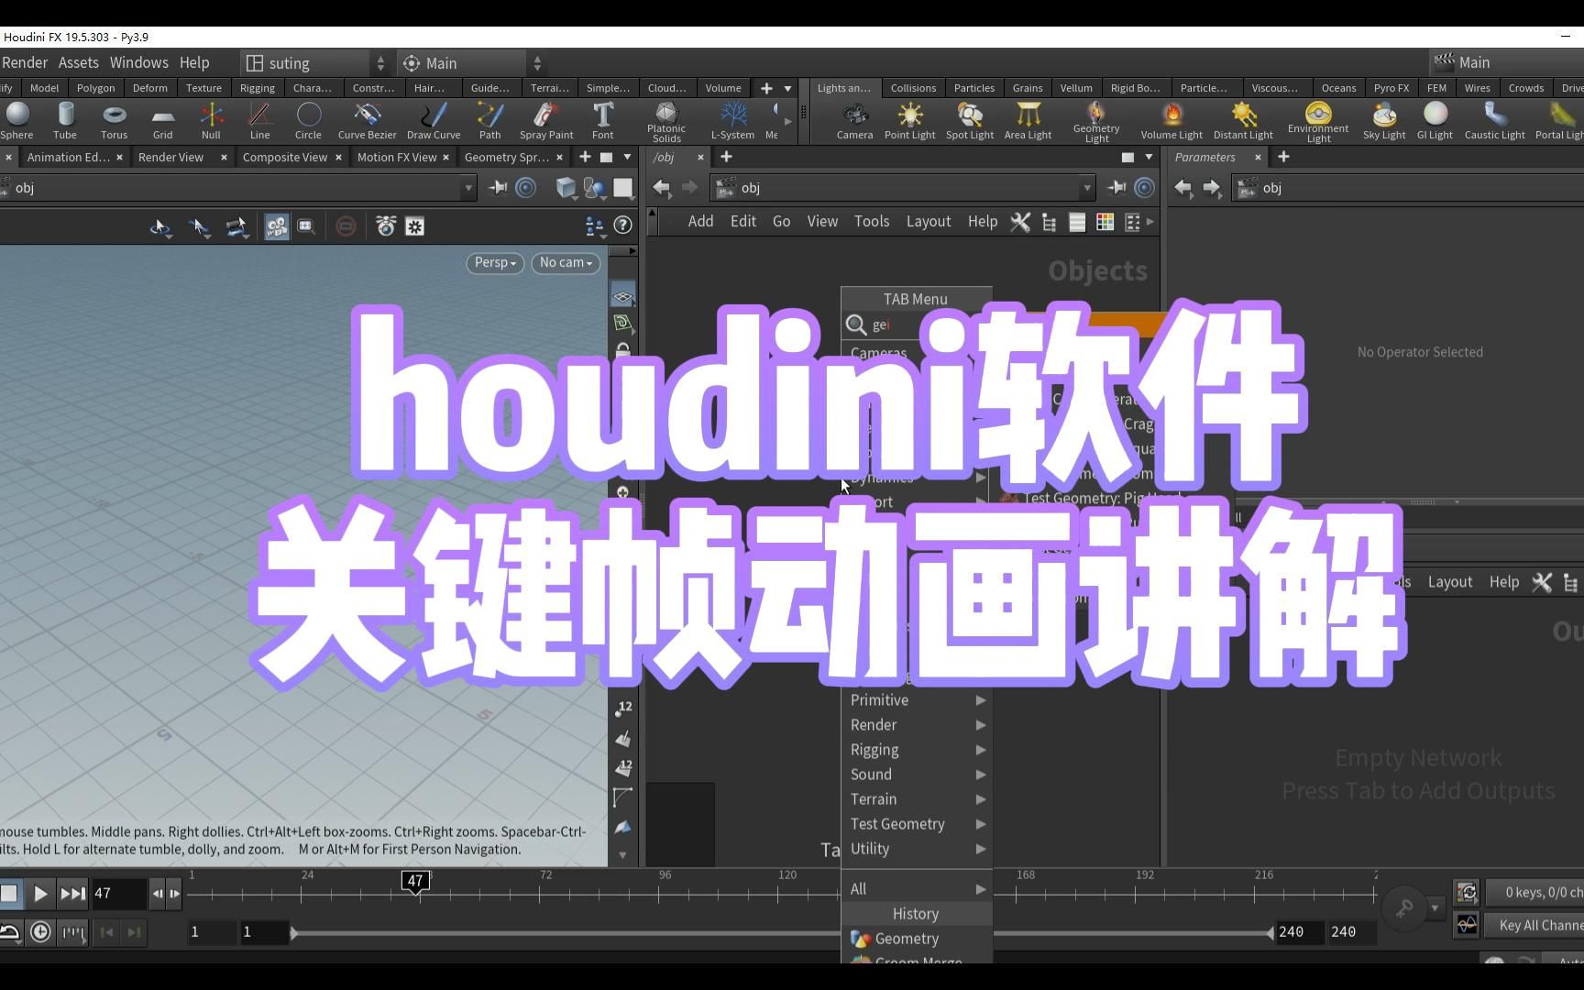Add a Null object from shelf
The height and width of the screenshot is (990, 1584).
pyautogui.click(x=211, y=121)
